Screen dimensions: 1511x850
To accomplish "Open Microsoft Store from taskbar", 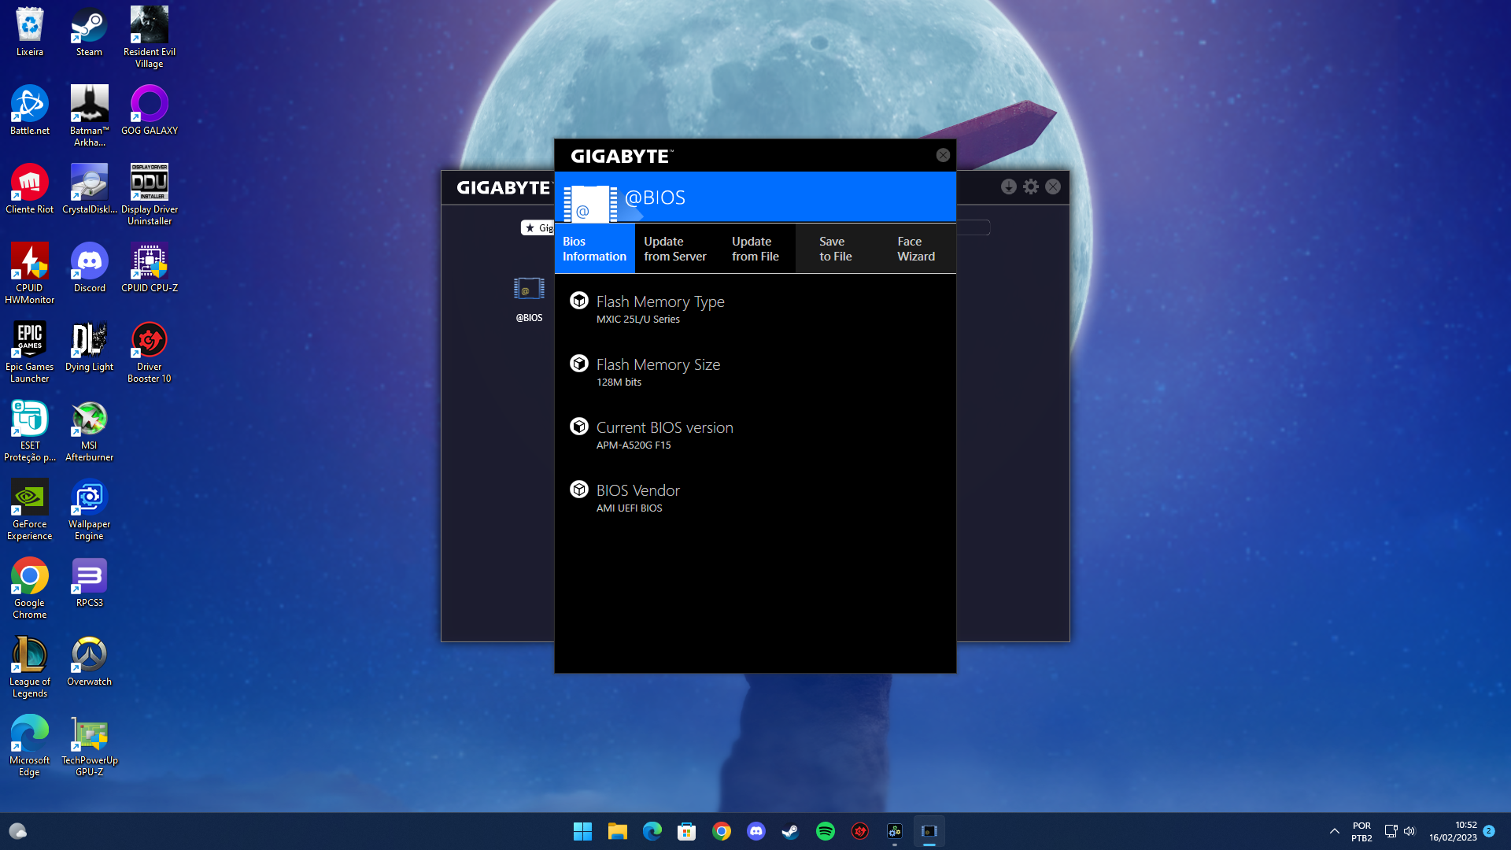I will click(686, 831).
